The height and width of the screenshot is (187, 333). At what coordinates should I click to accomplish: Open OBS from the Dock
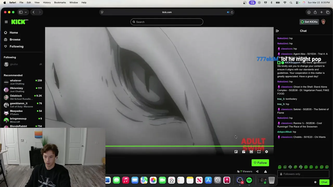[240, 180]
